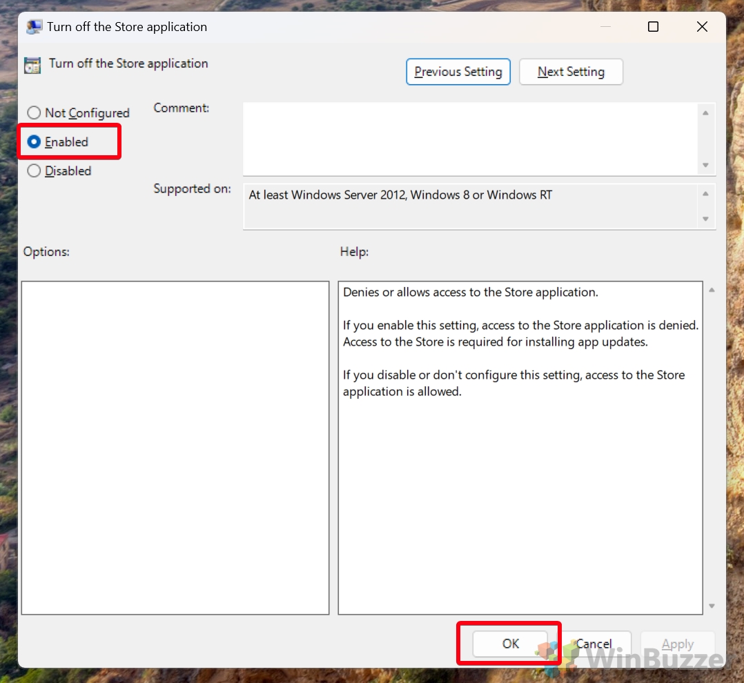The height and width of the screenshot is (683, 744).
Task: Click the Apply button
Action: coord(678,644)
